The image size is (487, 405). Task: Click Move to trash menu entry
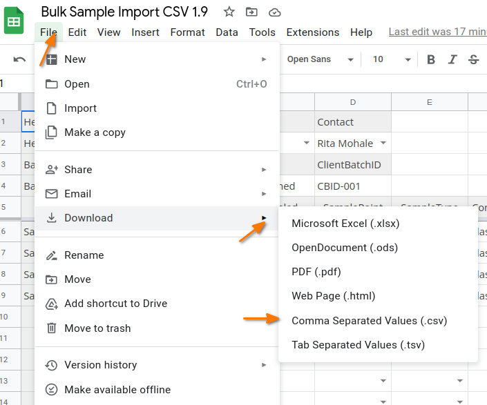(x=97, y=328)
